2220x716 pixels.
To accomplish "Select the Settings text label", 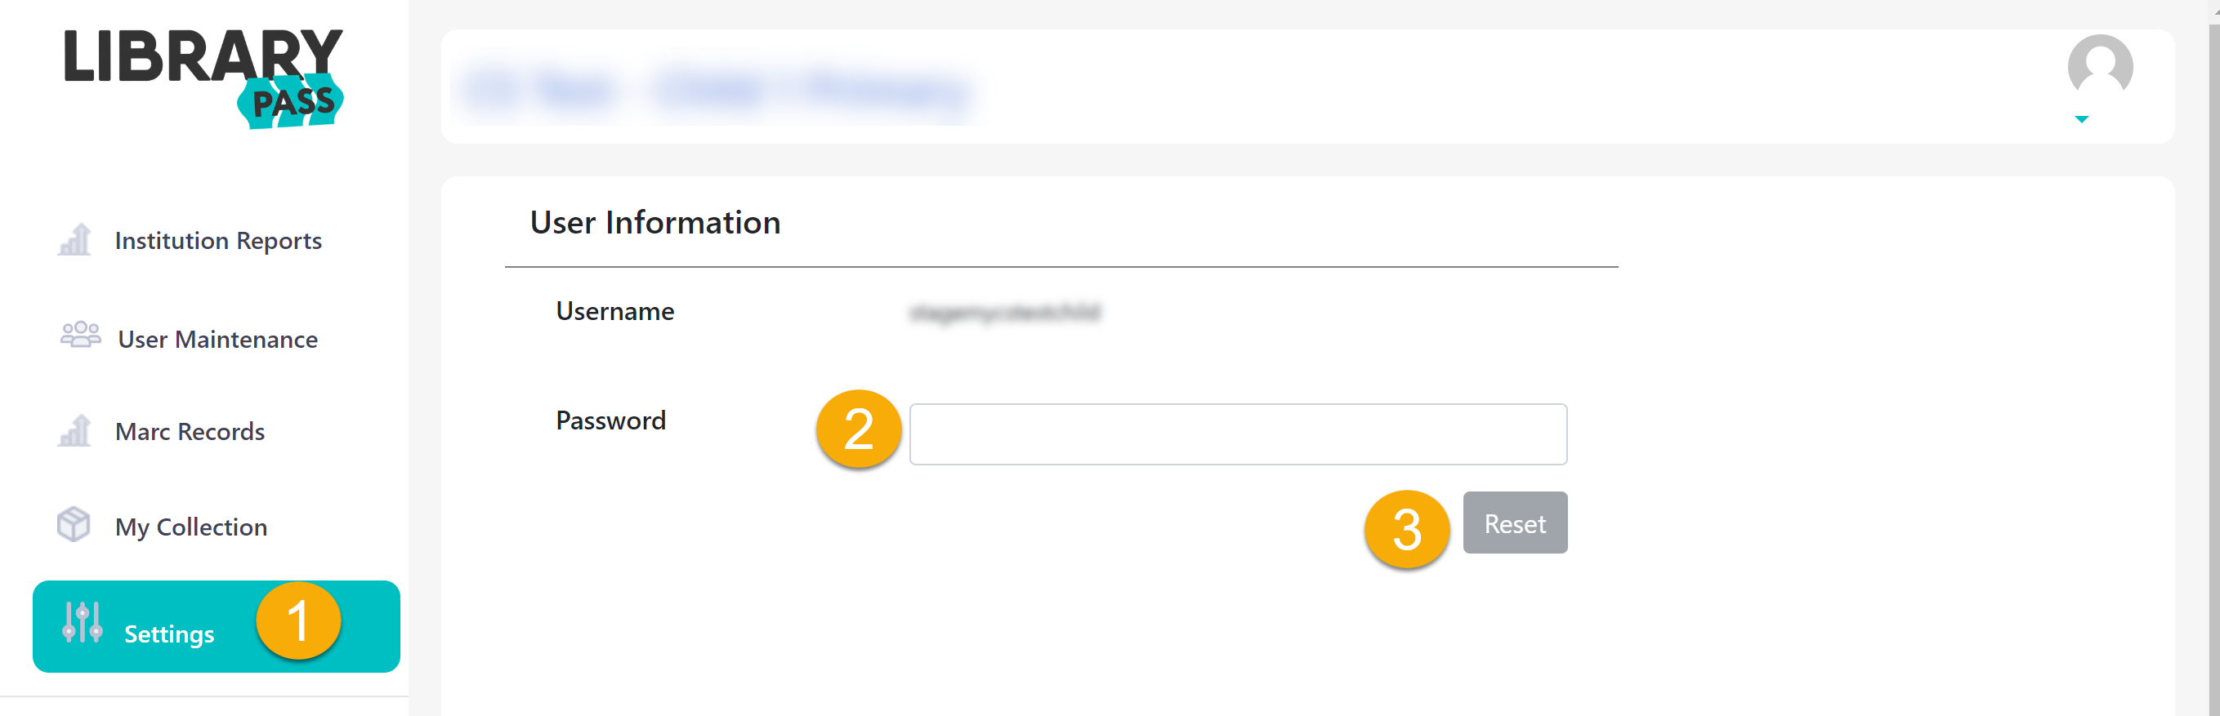I will (x=169, y=634).
